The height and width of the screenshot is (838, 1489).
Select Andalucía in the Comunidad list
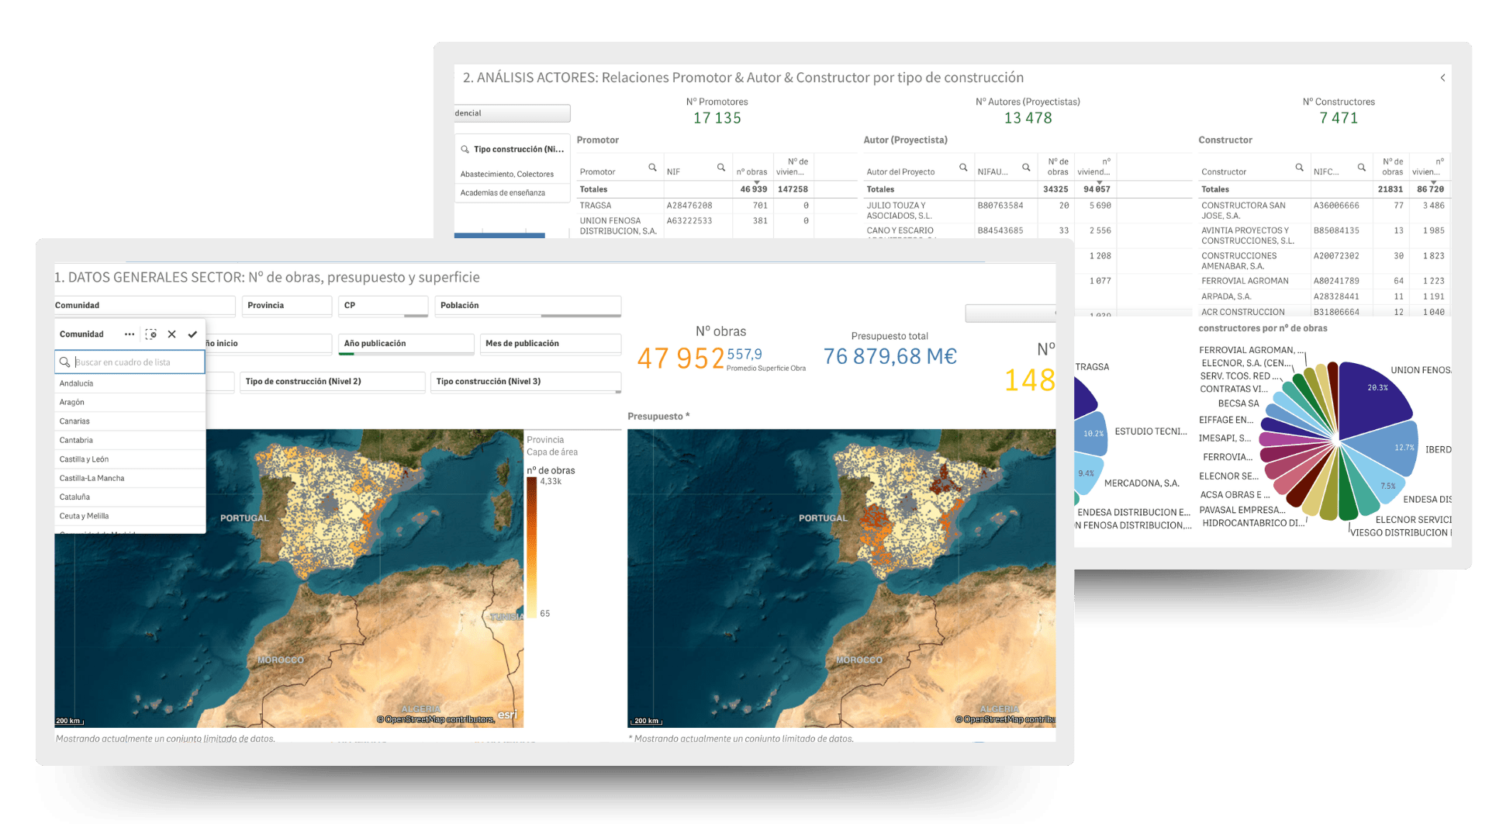pyautogui.click(x=130, y=383)
